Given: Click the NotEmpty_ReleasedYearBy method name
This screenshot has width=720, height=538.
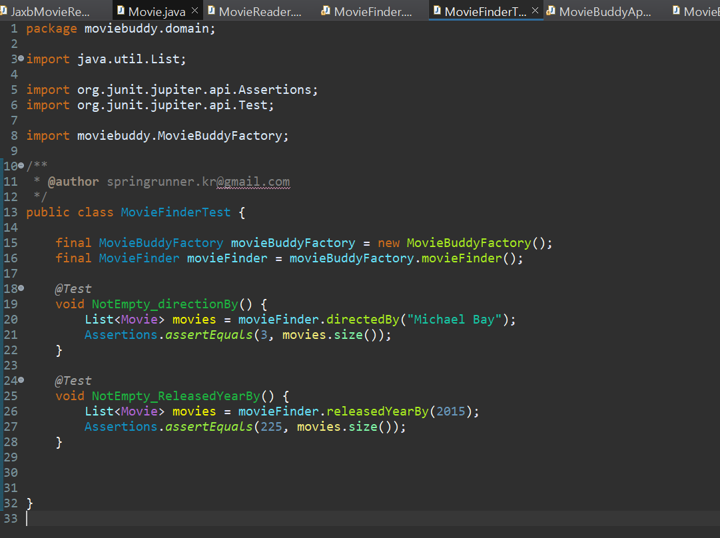Looking at the screenshot, I should 176,396.
